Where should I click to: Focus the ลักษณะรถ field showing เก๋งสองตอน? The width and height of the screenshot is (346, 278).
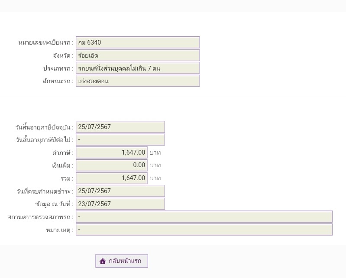coord(137,81)
